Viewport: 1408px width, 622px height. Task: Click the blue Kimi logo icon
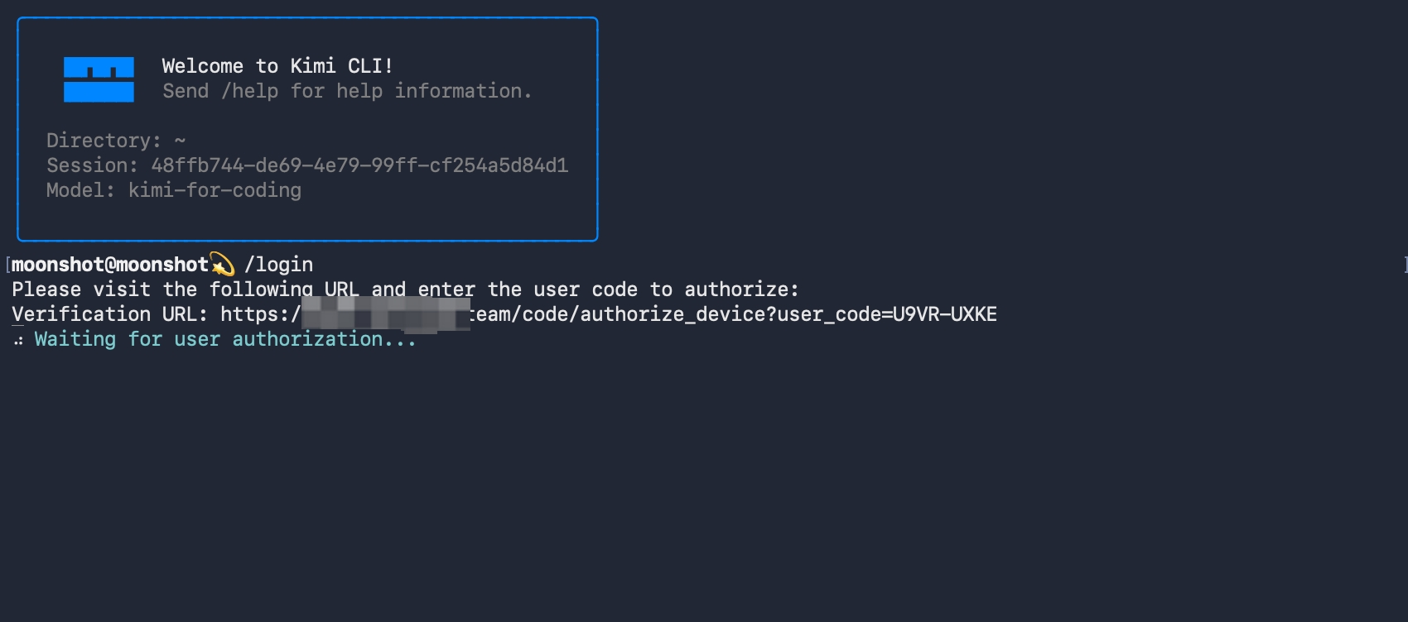coord(99,79)
